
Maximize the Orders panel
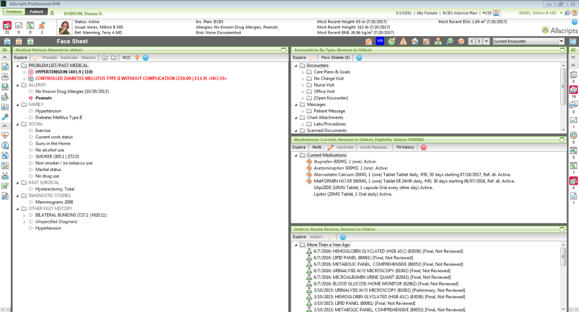[562, 229]
